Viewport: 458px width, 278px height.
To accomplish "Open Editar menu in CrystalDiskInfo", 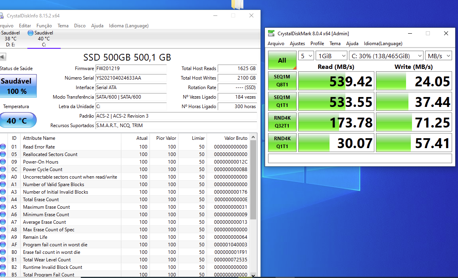I will click(x=25, y=26).
